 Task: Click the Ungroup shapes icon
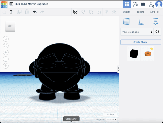pos(99,12)
